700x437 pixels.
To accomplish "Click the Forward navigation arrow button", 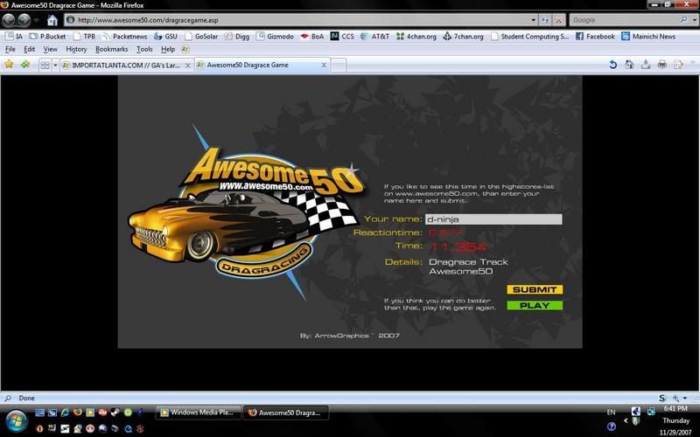I will coord(24,20).
